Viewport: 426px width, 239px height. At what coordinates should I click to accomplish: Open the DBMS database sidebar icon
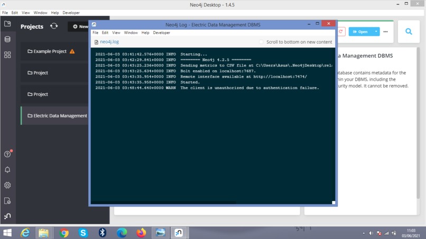point(7,40)
